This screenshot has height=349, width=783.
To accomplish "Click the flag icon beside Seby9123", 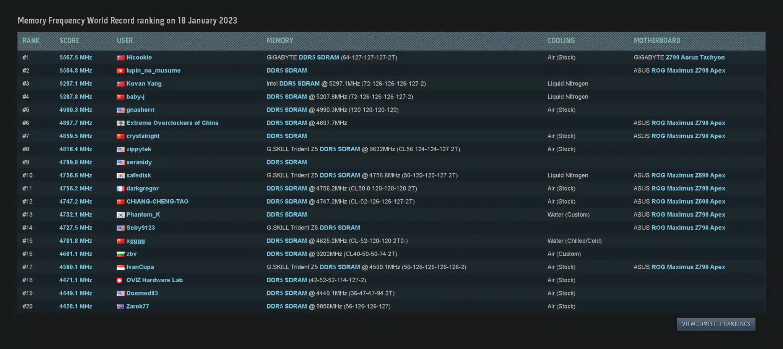I will (x=120, y=228).
